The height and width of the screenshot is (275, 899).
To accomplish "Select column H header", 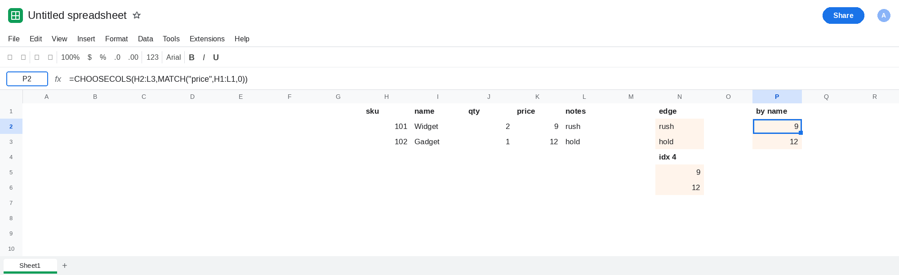I will coord(387,97).
